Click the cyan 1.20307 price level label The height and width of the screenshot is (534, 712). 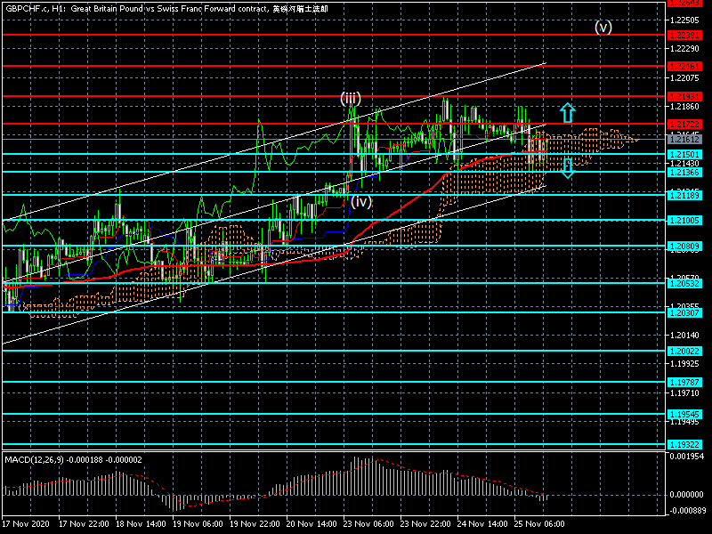[x=684, y=313]
